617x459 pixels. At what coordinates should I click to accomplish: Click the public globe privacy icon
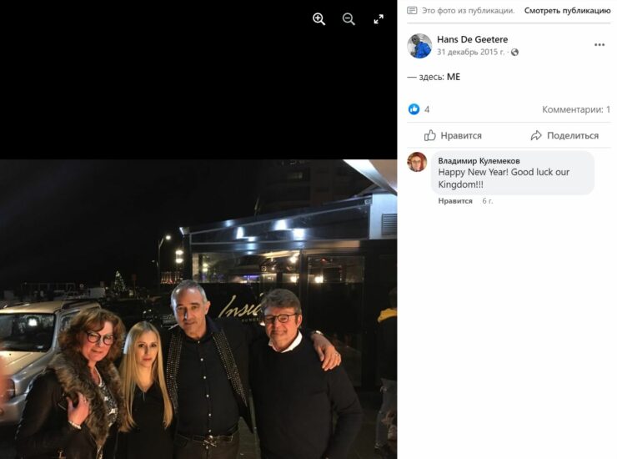(x=514, y=52)
